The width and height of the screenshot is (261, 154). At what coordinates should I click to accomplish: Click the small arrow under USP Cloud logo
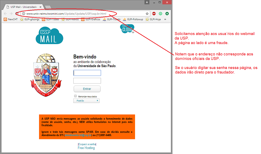click(x=133, y=33)
